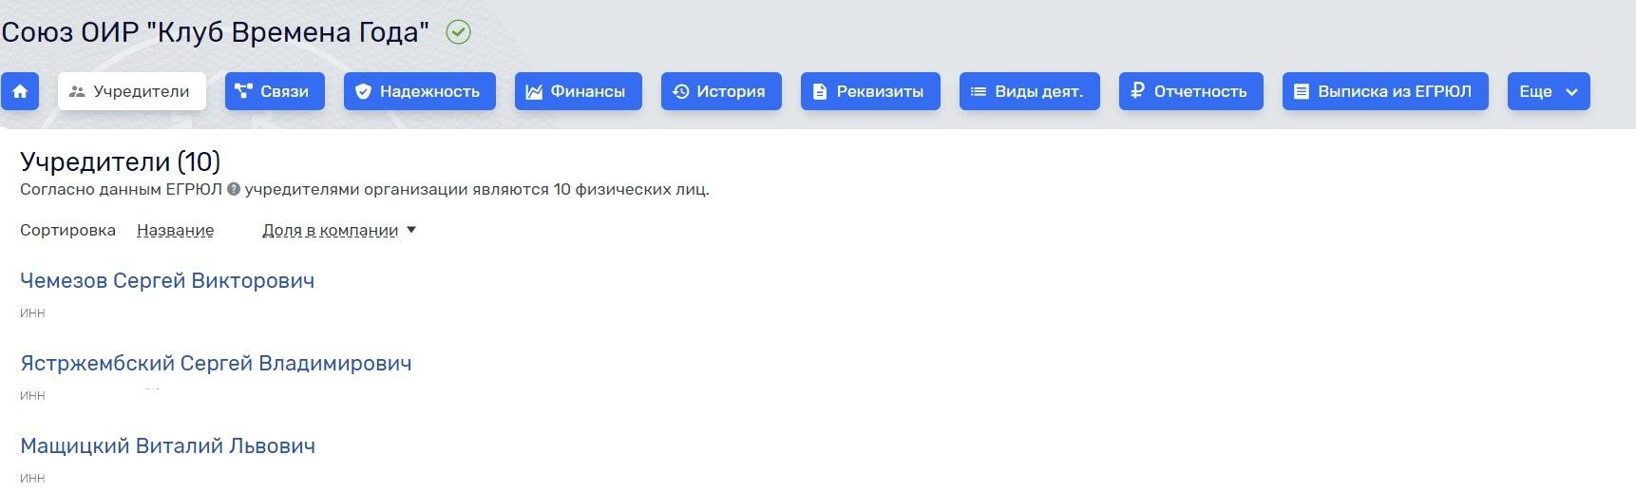
Task: Sort founders by Название
Action: 175,230
